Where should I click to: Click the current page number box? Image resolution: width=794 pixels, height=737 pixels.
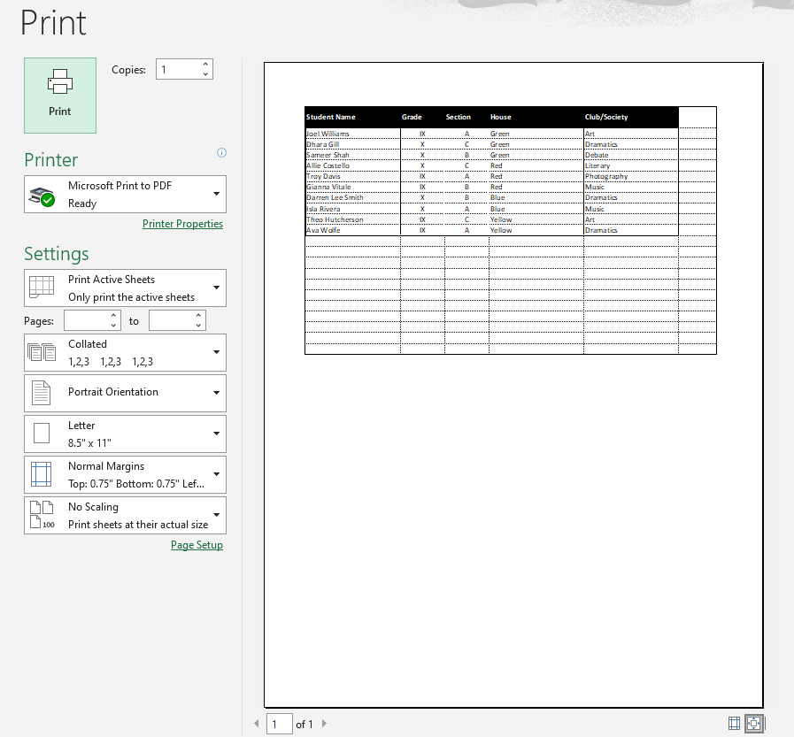click(280, 724)
